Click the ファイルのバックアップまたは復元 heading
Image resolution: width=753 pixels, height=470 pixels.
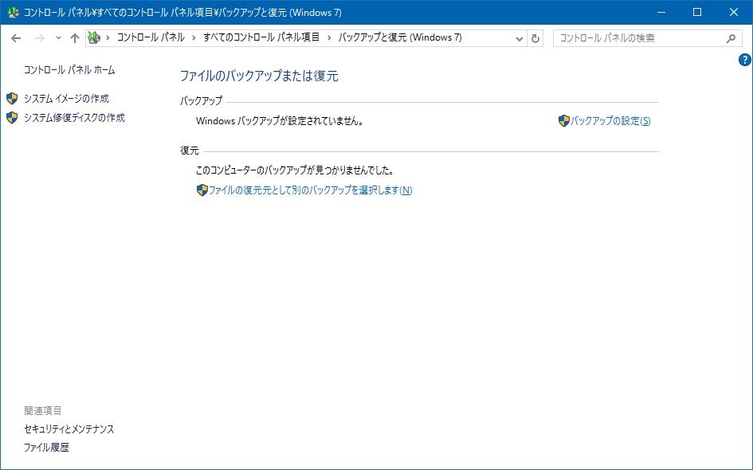tap(259, 76)
